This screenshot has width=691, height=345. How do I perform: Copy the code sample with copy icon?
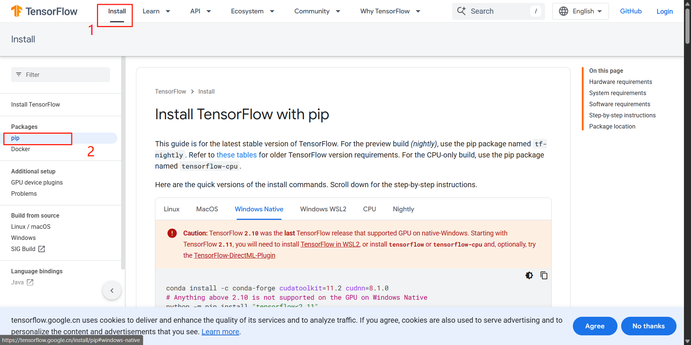pyautogui.click(x=544, y=275)
